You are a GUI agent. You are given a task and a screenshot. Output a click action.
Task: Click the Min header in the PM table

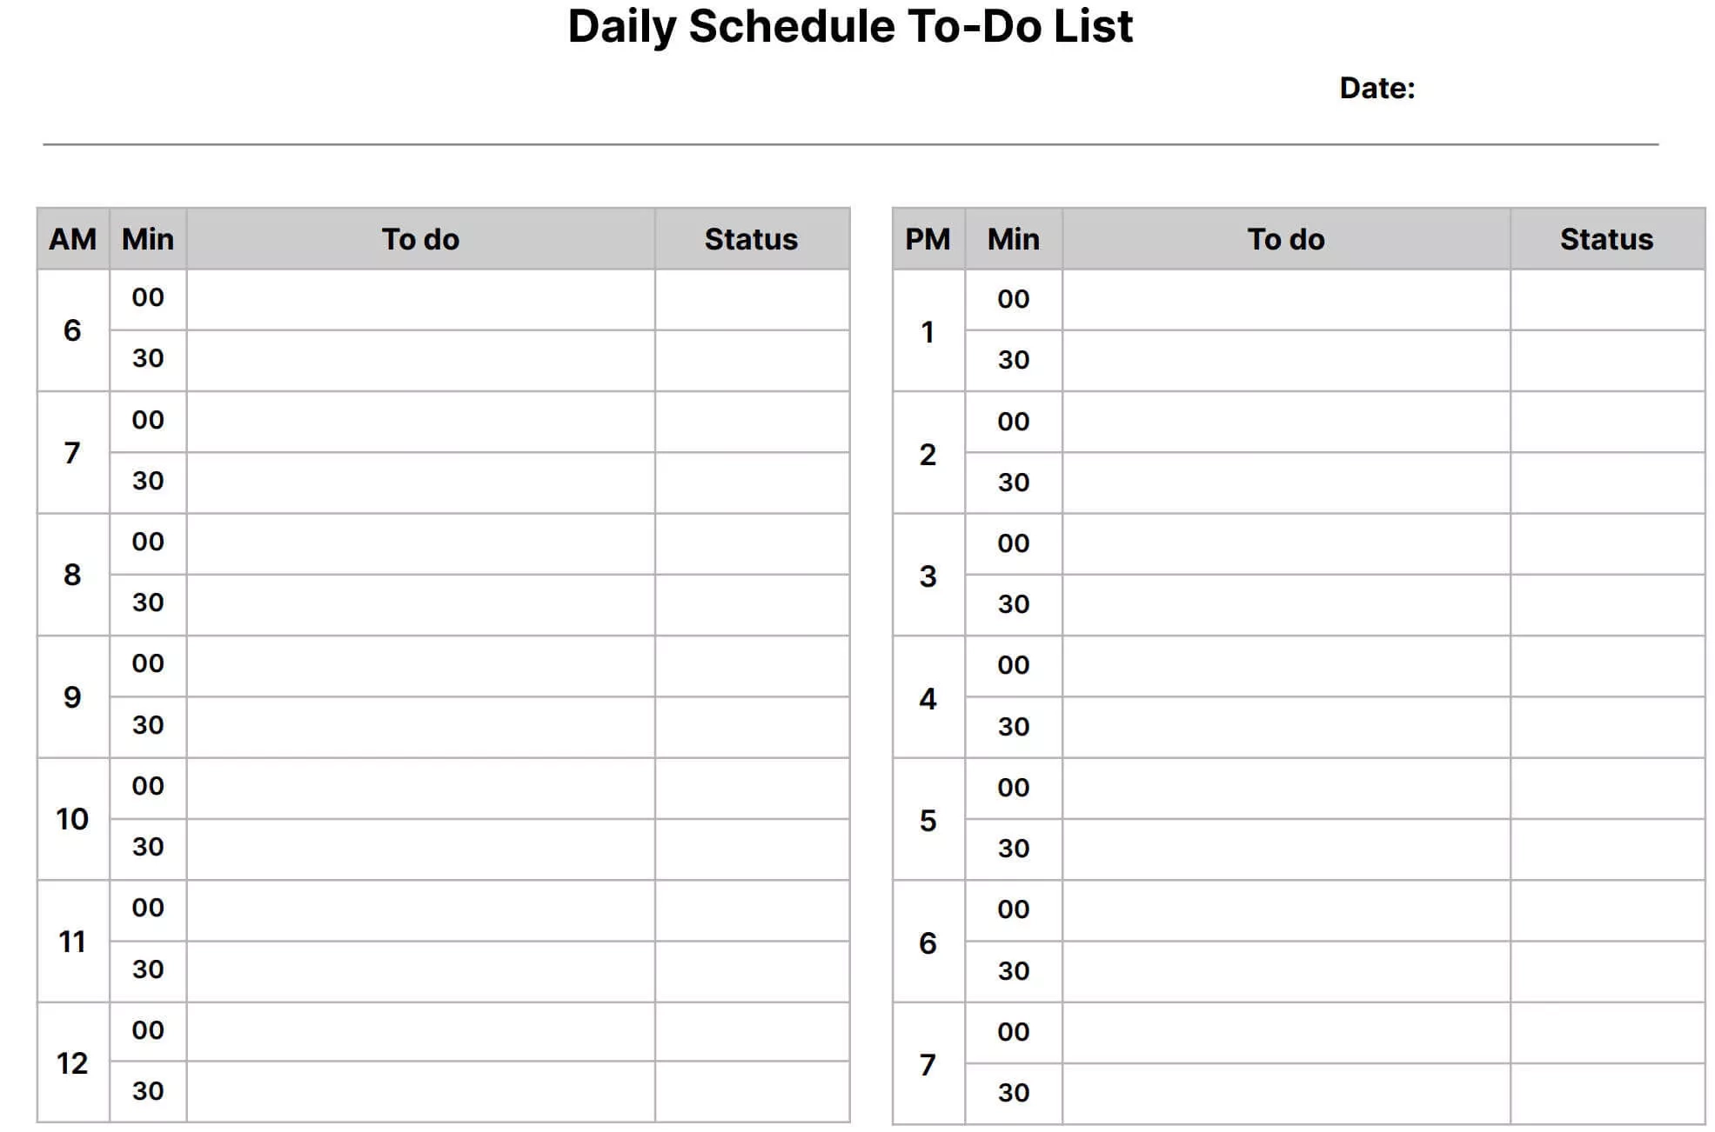click(x=1013, y=239)
